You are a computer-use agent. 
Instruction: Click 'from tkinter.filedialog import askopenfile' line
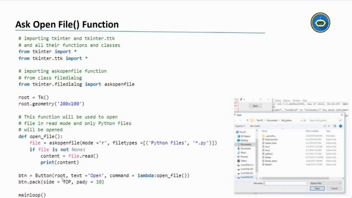tap(76, 84)
